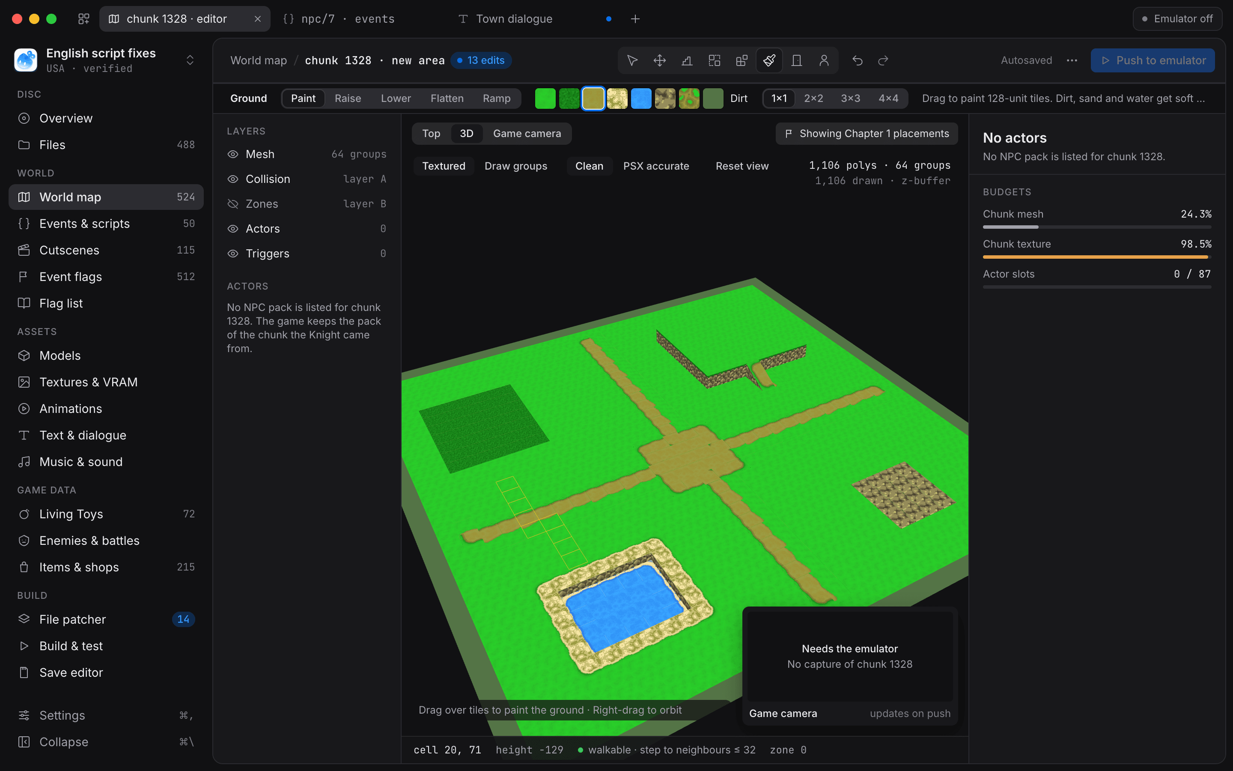
Task: Open the three-dot more options menu
Action: pyautogui.click(x=1072, y=60)
